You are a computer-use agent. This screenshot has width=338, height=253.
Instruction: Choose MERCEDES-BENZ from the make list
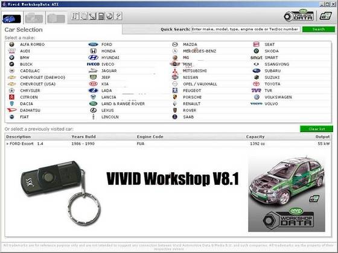click(200, 51)
